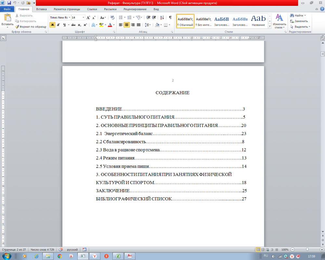
Task: Open Change Case (Aa) menu
Action: coord(103,18)
